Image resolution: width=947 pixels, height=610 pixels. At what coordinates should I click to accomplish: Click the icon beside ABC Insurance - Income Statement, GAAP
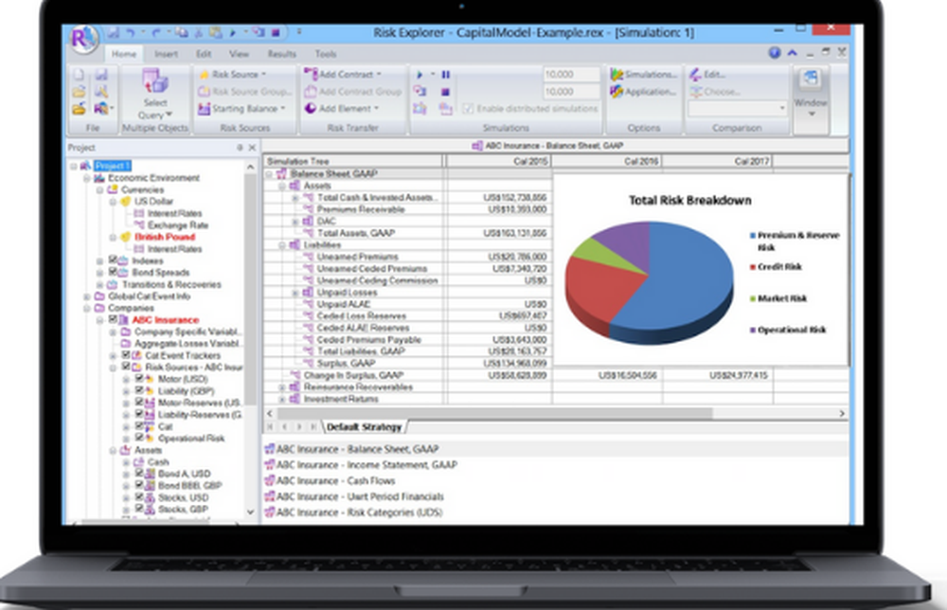(269, 465)
